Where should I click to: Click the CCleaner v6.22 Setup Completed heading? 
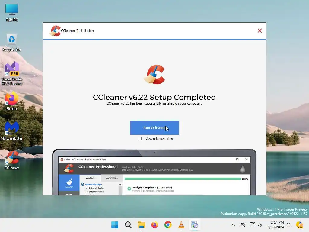click(x=154, y=97)
